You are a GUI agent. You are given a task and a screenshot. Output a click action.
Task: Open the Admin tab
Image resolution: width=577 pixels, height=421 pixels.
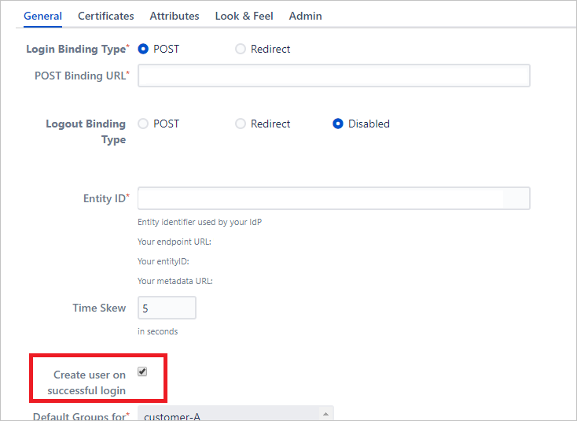[306, 17]
